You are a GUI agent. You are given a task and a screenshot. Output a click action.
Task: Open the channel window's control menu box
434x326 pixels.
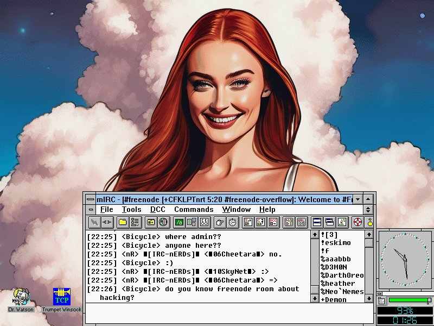tap(90, 210)
